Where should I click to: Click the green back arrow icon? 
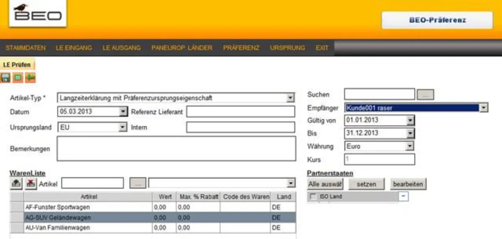(x=30, y=78)
